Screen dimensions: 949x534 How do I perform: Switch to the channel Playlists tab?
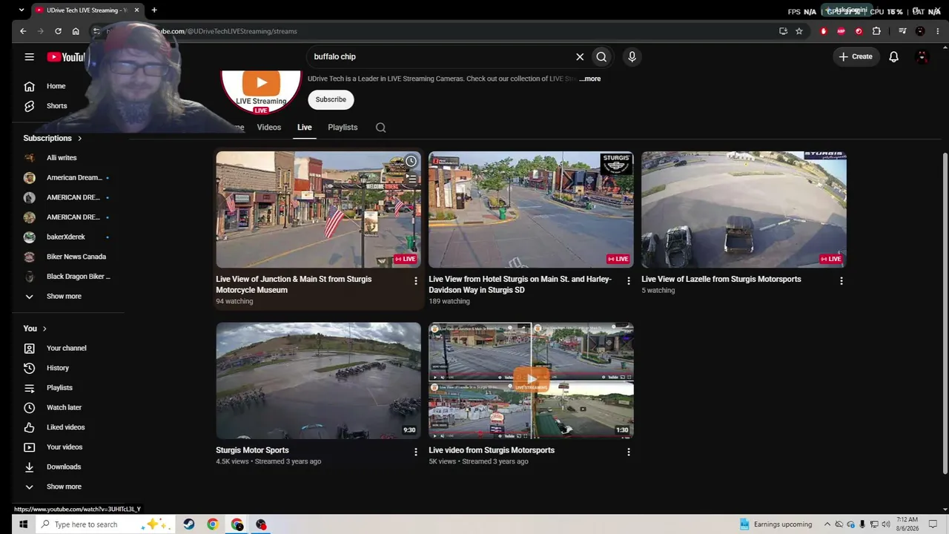pyautogui.click(x=343, y=128)
